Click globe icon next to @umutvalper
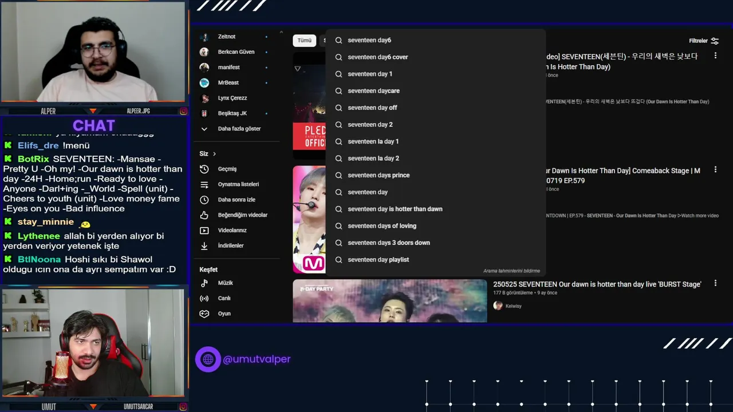 pyautogui.click(x=208, y=359)
